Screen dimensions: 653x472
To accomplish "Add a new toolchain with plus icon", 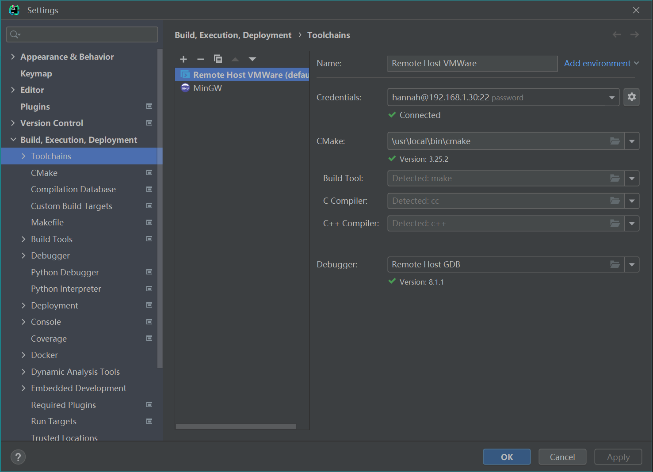I will click(183, 59).
